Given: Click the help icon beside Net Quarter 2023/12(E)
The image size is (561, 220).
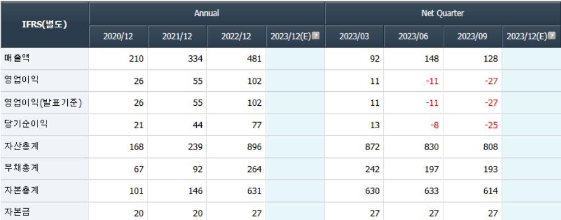Looking at the screenshot, I should pyautogui.click(x=551, y=36).
